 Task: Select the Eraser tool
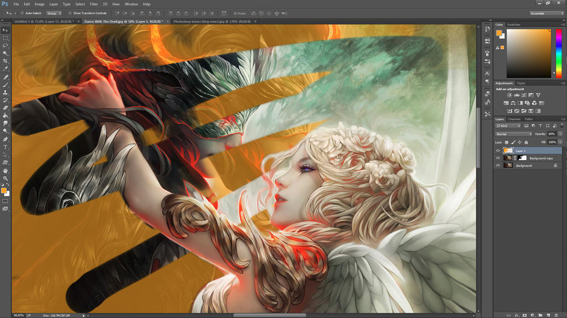coord(5,108)
